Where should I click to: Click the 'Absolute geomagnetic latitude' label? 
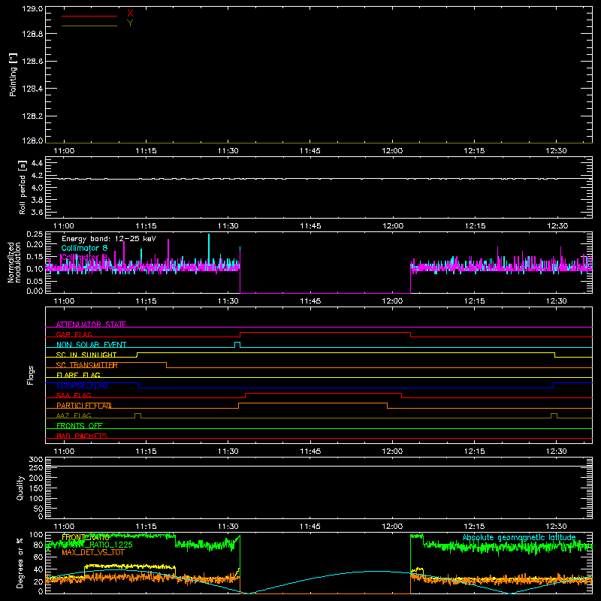pyautogui.click(x=519, y=538)
